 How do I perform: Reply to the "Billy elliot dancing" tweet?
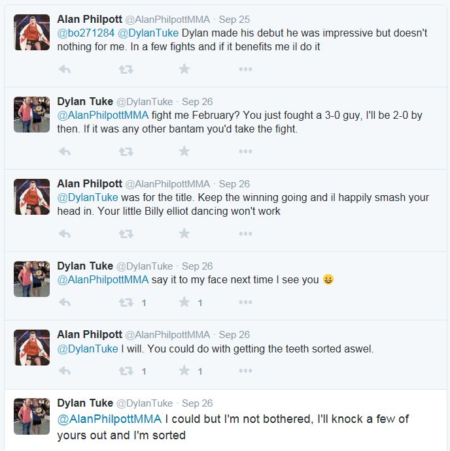tap(65, 234)
